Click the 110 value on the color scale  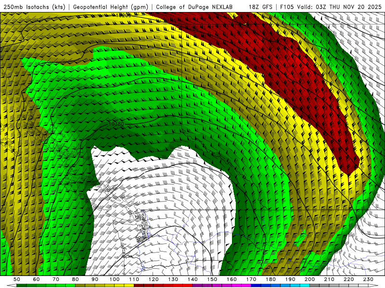(134, 279)
